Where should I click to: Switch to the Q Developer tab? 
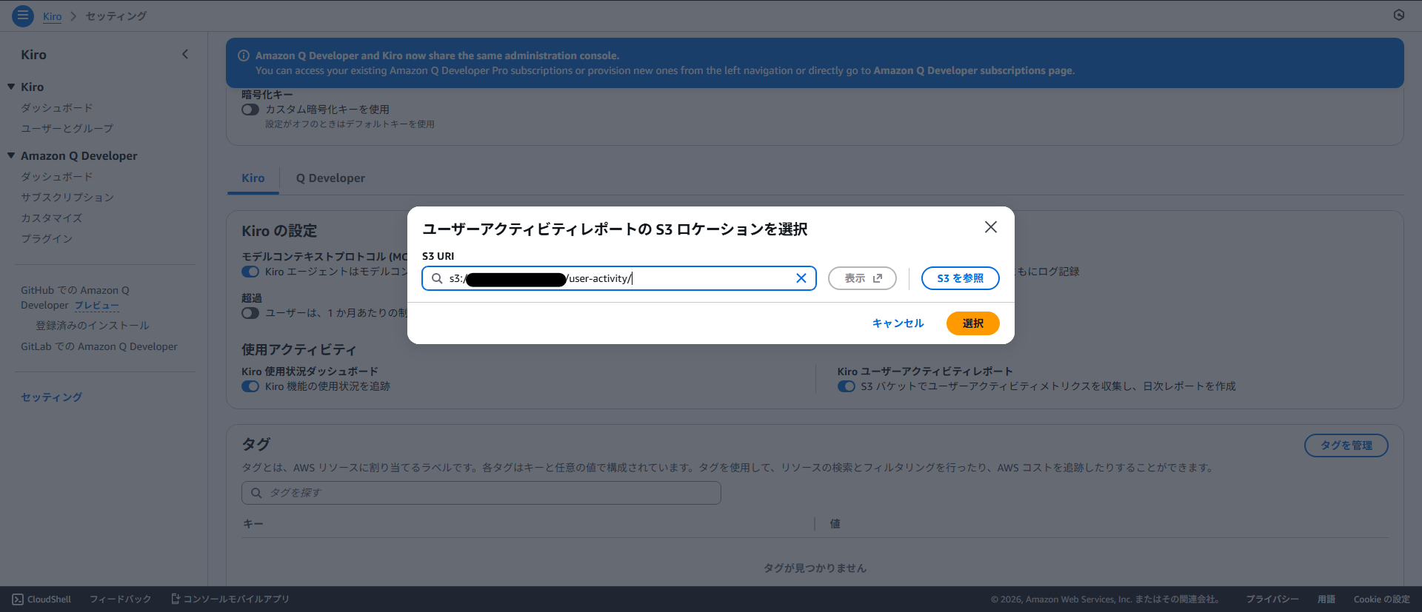click(x=330, y=178)
